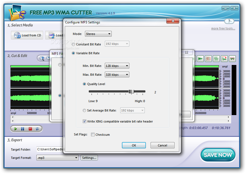Screen dimensions: 246x174
Task: Click the green selection bar above waveform
Action: [30, 66]
